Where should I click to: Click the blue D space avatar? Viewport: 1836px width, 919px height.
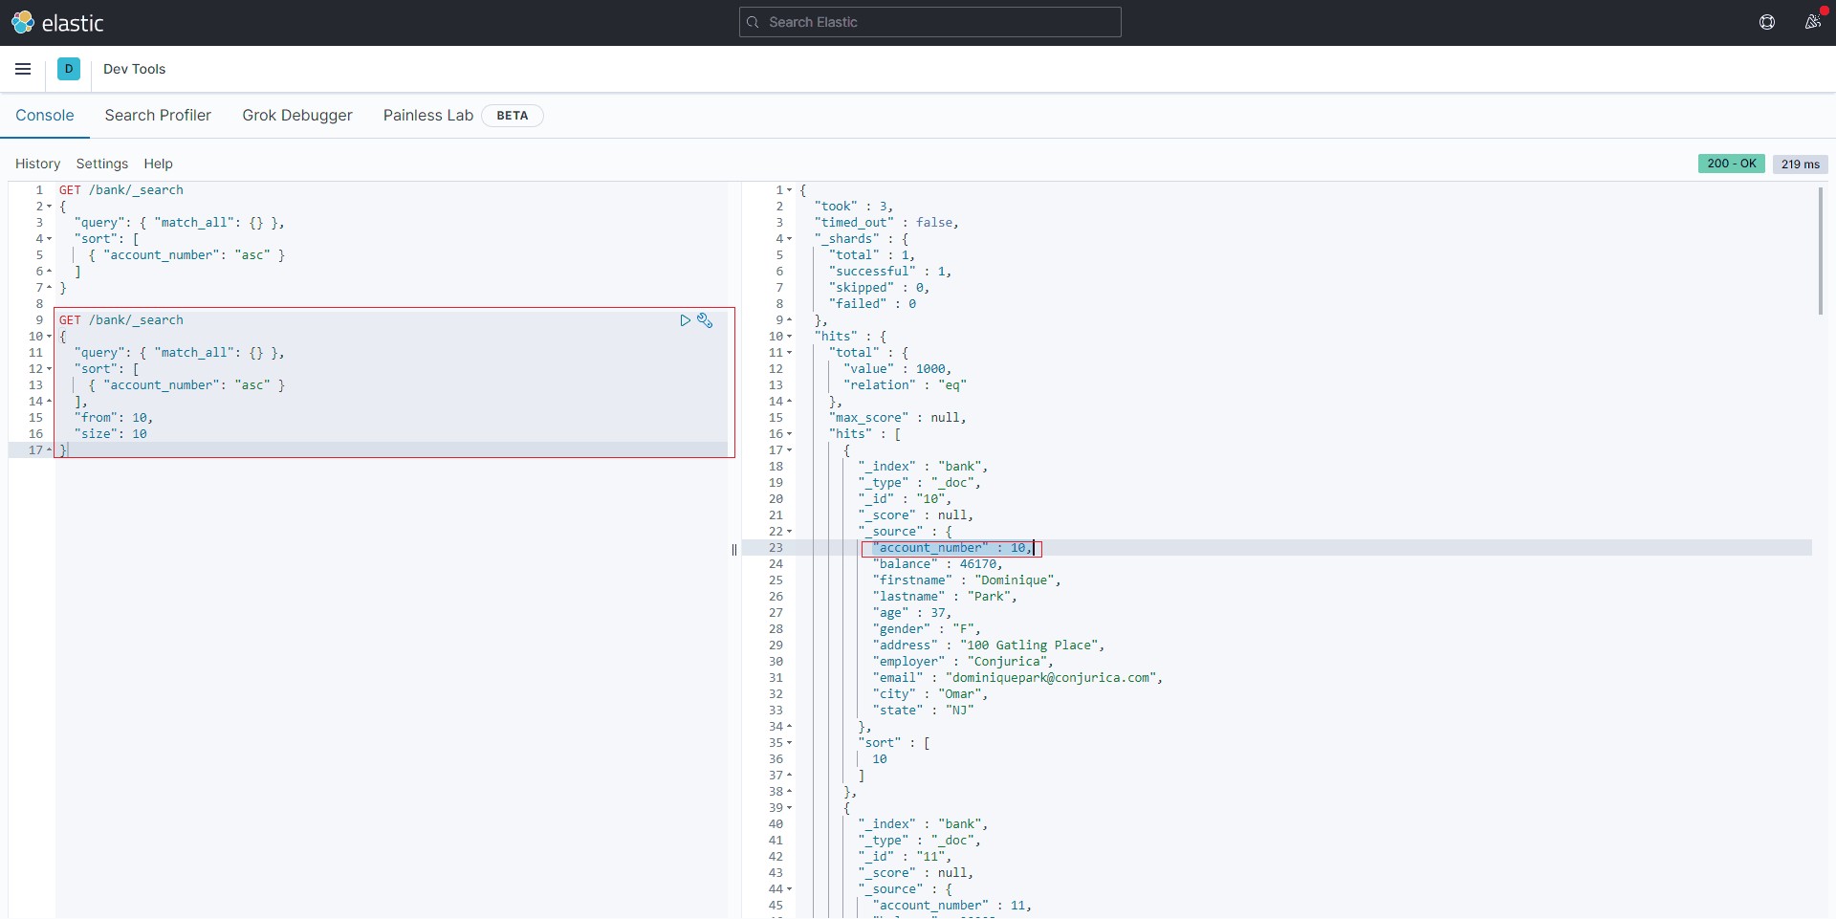pyautogui.click(x=69, y=69)
